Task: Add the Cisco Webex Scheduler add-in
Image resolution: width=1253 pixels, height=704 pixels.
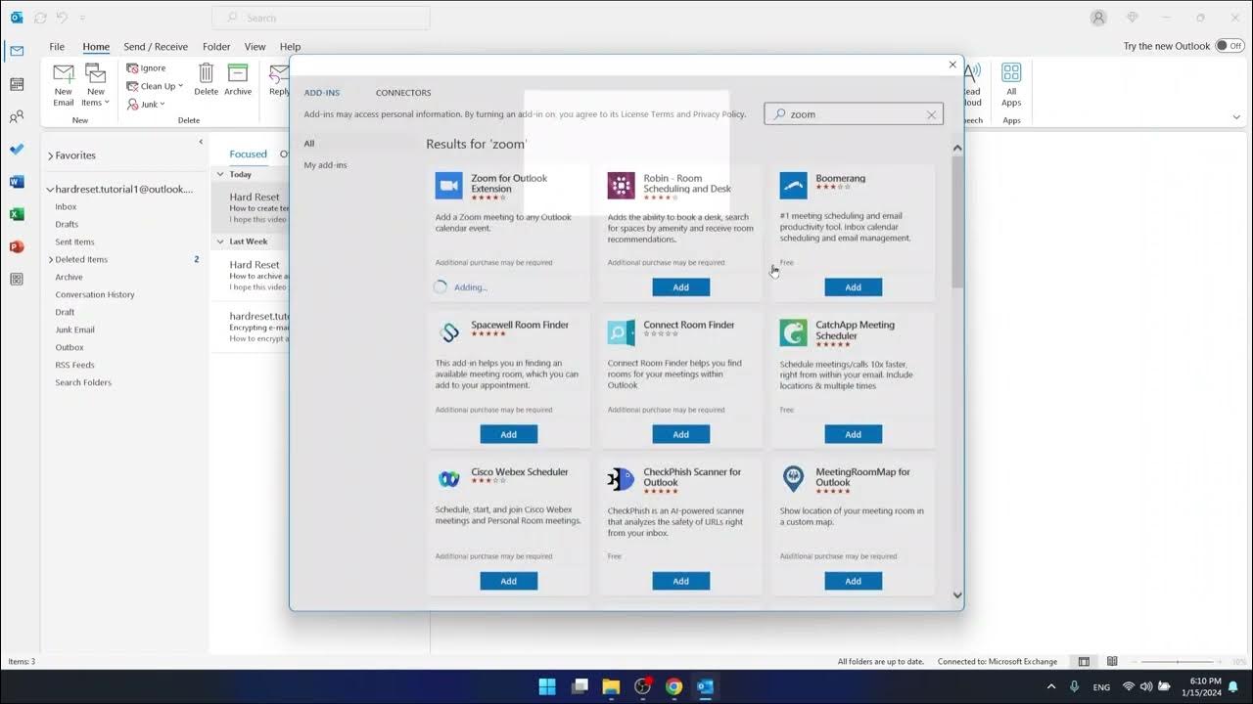Action: point(508,580)
